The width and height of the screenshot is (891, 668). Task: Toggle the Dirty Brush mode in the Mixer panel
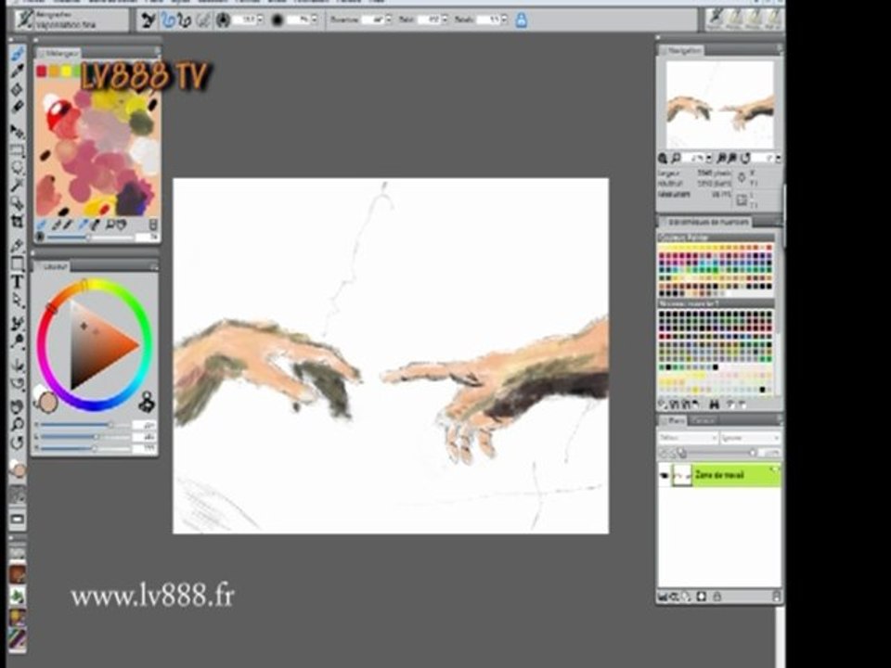41,225
